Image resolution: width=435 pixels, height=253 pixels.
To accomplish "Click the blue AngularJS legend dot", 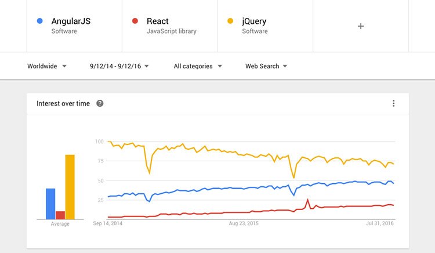I will pyautogui.click(x=39, y=21).
